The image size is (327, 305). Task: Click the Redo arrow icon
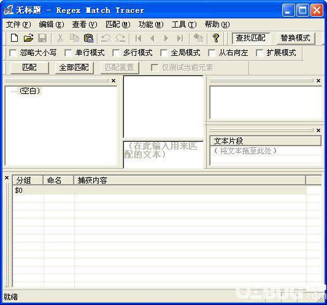[120, 38]
